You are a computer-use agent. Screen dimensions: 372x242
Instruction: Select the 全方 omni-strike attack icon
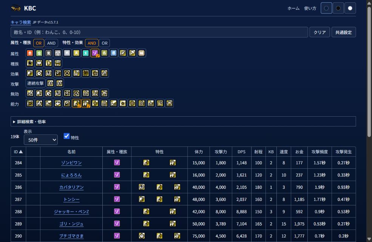[x=60, y=83]
